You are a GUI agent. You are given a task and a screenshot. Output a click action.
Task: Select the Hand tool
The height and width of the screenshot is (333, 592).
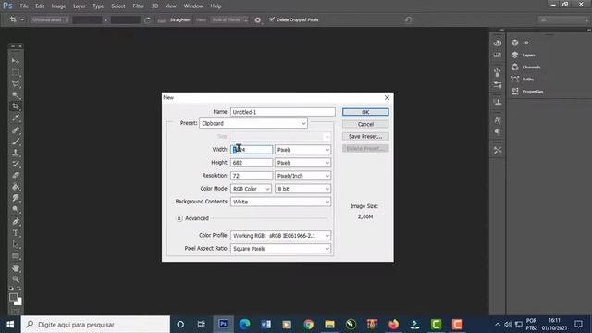pos(16,268)
